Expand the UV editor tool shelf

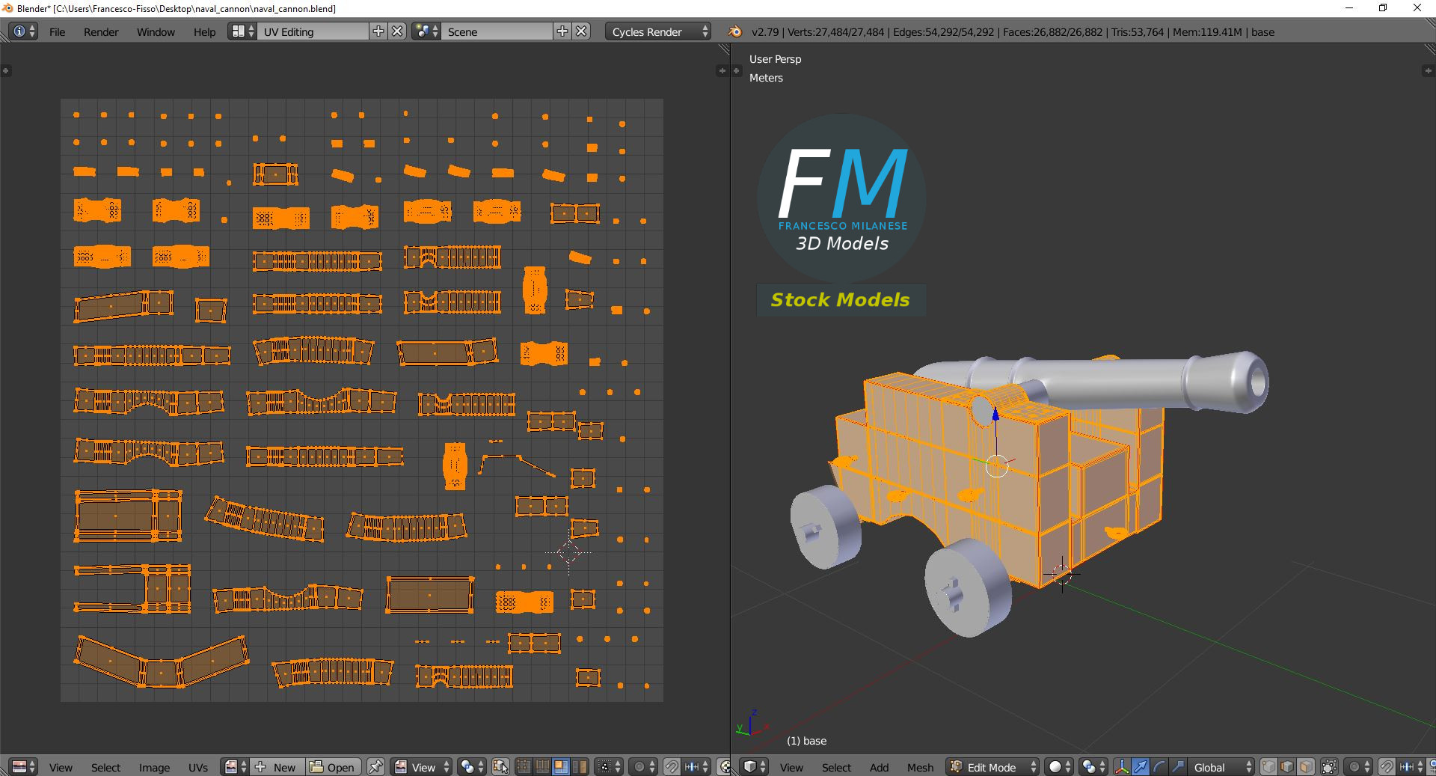(5, 70)
